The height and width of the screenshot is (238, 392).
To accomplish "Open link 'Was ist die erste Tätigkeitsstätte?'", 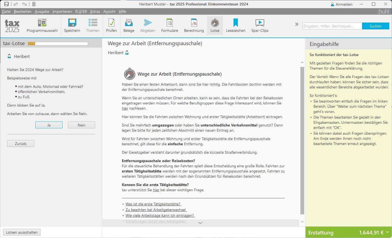I will pos(153,204).
